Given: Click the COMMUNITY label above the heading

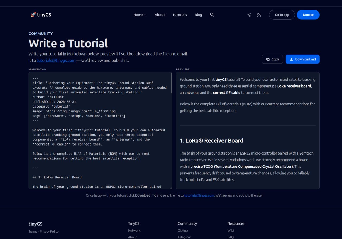Looking at the screenshot, I should (x=41, y=34).
